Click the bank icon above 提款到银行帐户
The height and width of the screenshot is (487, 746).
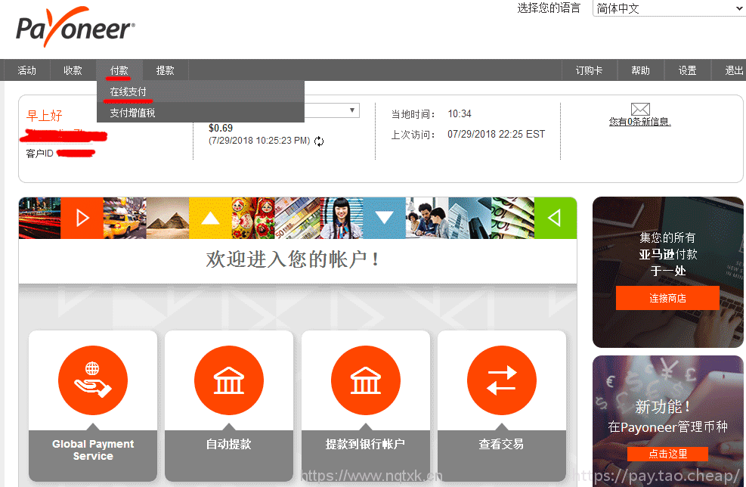coord(365,380)
